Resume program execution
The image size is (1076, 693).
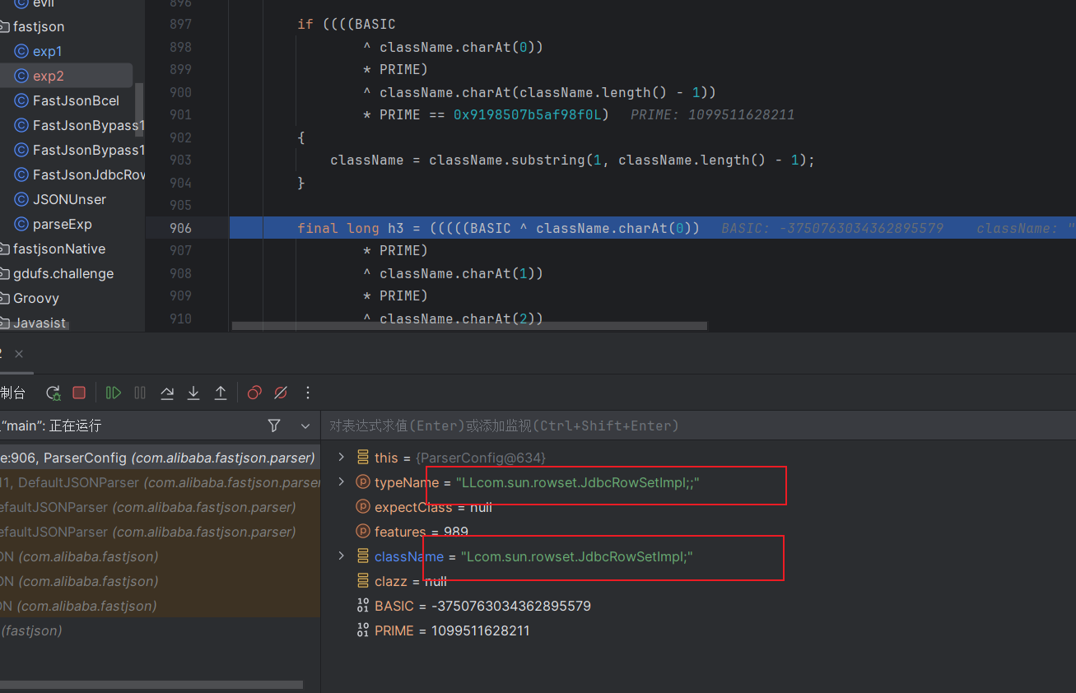click(114, 393)
